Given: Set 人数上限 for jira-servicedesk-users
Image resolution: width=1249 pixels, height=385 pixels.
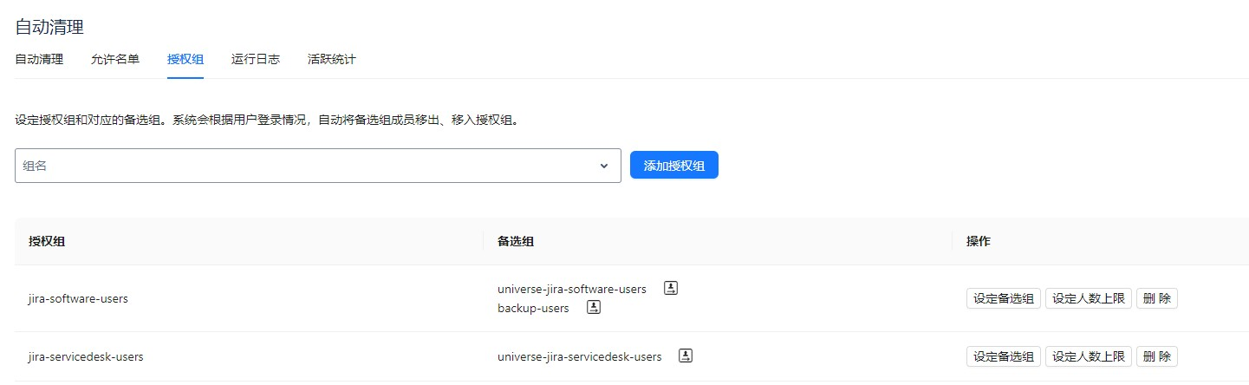Looking at the screenshot, I should click(x=1088, y=356).
